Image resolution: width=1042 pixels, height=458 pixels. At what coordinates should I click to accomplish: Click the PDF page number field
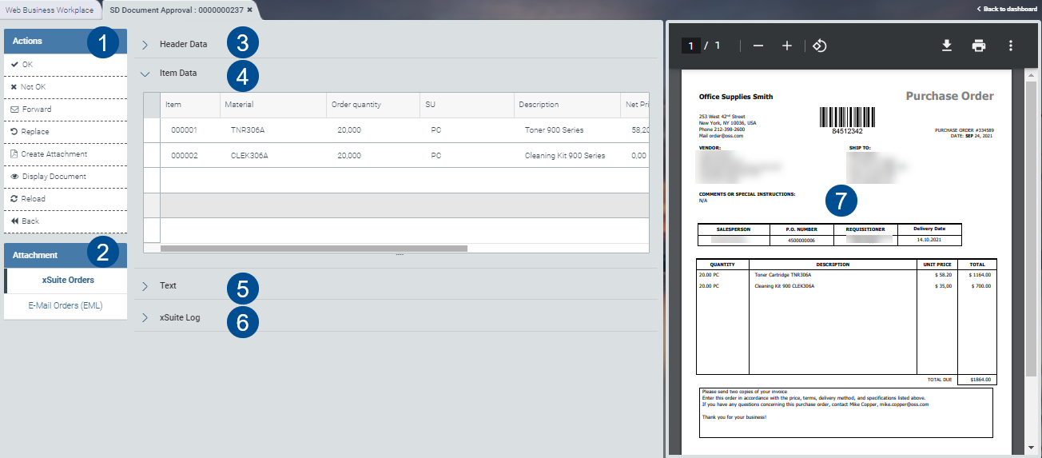click(x=691, y=46)
